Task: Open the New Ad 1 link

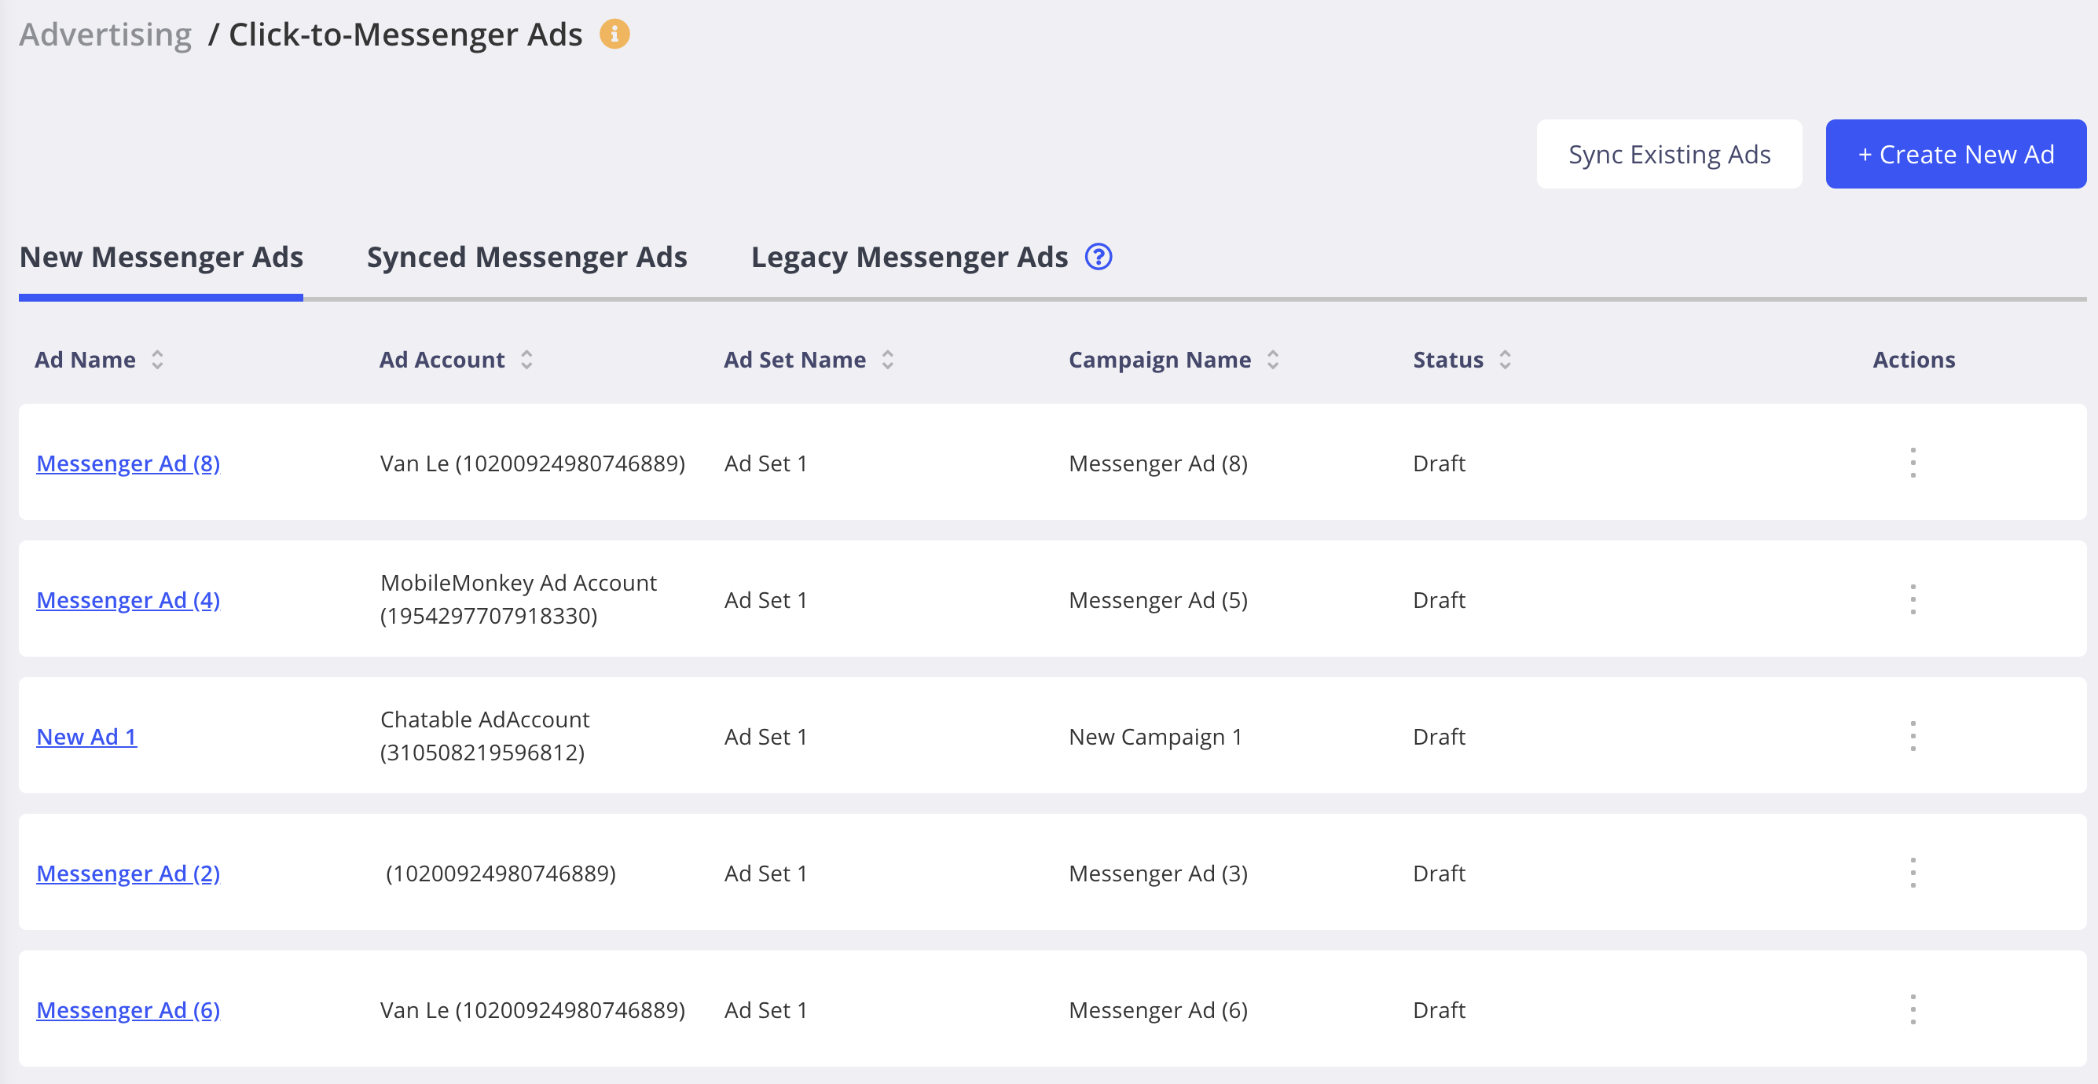Action: point(86,737)
